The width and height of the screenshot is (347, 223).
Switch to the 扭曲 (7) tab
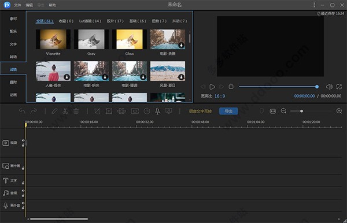click(x=159, y=21)
